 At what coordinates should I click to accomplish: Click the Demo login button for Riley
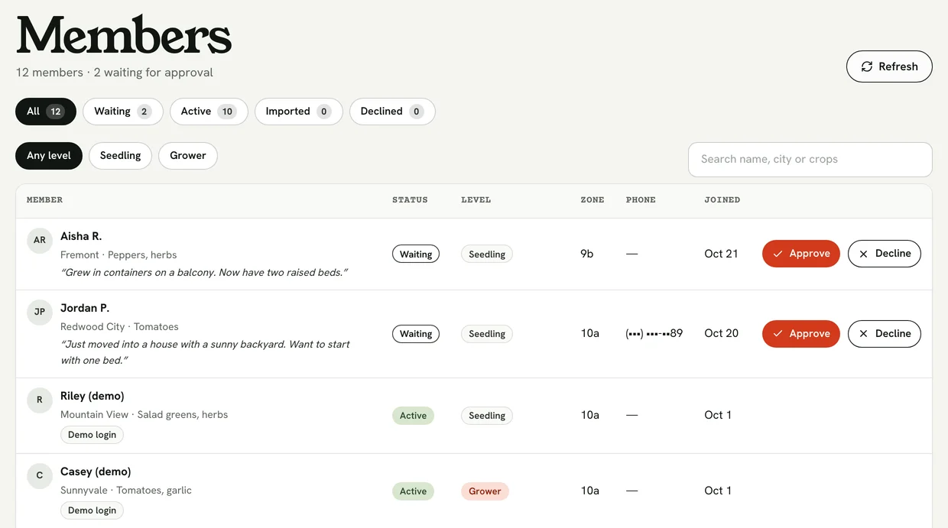click(92, 435)
